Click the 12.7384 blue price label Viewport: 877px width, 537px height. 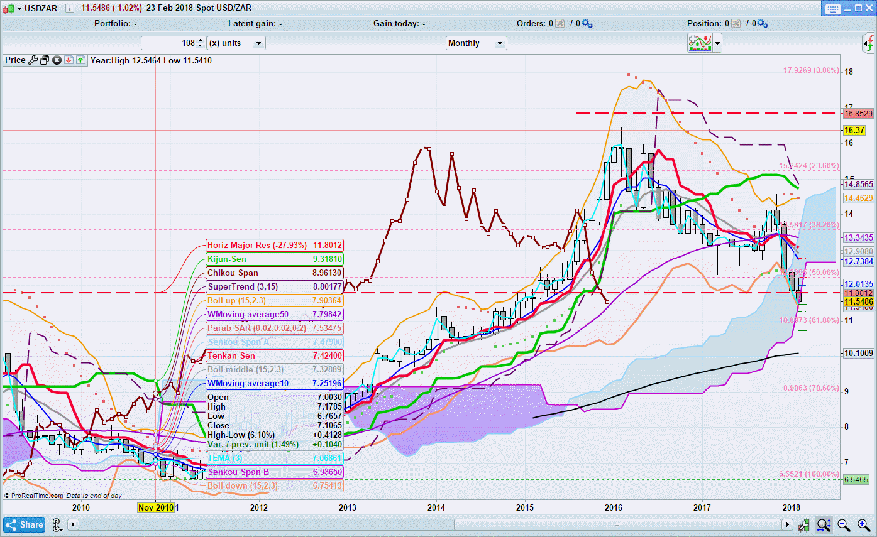point(858,261)
